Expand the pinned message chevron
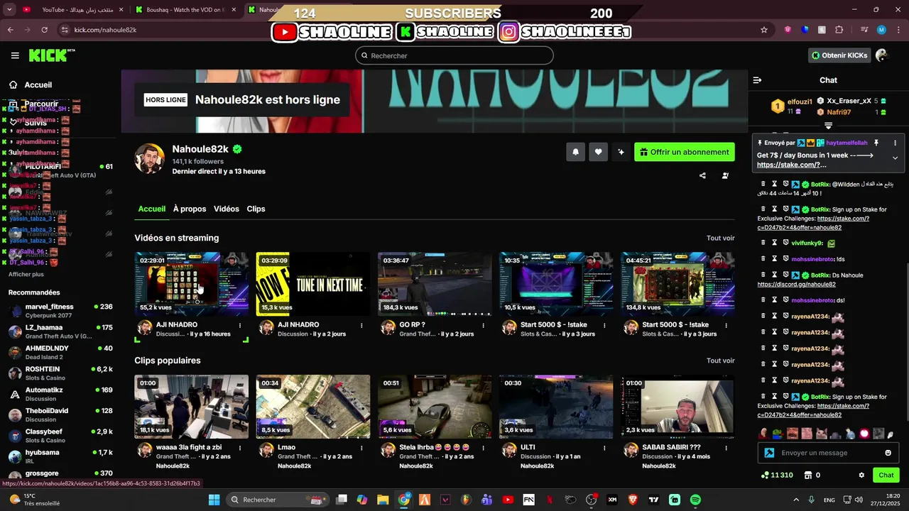Viewport: 909px width, 511px height. coord(895,158)
